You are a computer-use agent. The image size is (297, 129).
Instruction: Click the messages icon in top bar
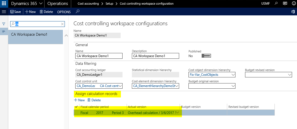285,4
